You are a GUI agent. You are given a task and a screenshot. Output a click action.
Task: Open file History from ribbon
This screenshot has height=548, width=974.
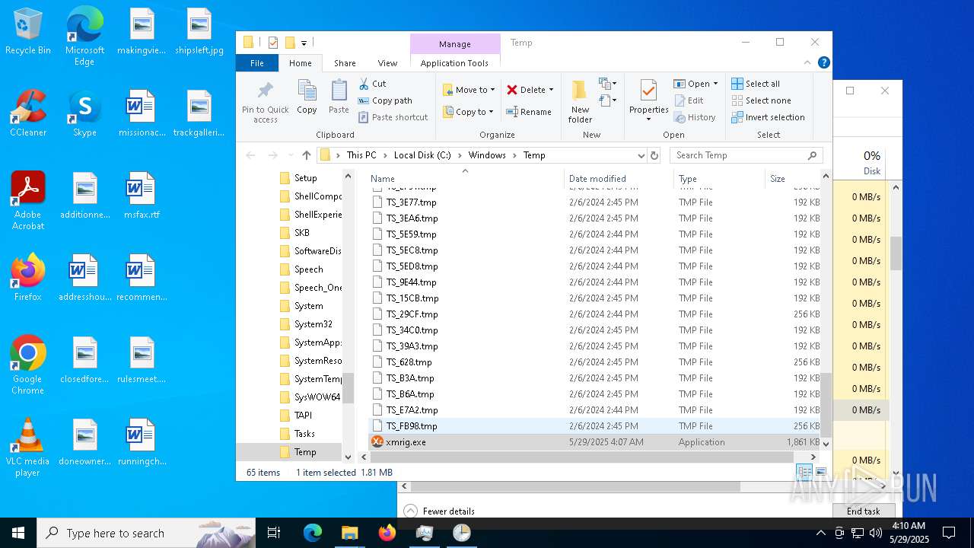pyautogui.click(x=695, y=117)
